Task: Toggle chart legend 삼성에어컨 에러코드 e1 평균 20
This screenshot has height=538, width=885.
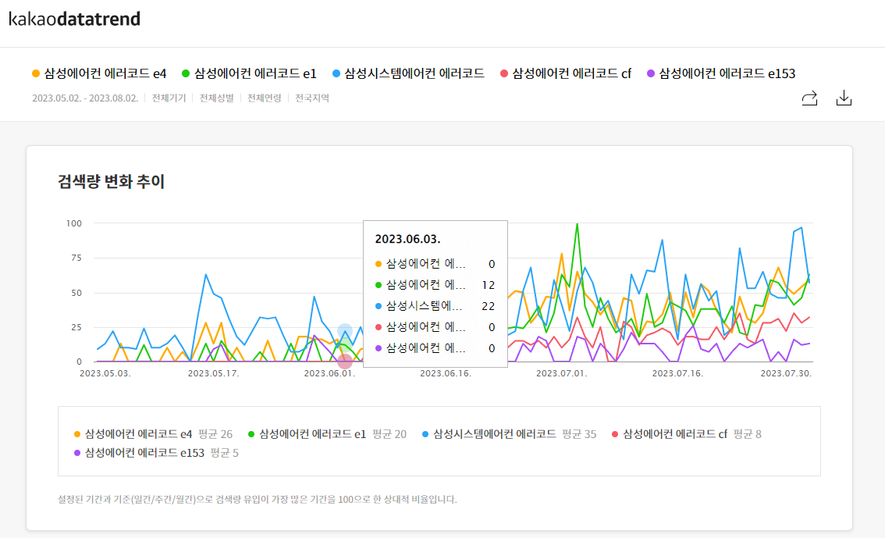Action: click(327, 434)
